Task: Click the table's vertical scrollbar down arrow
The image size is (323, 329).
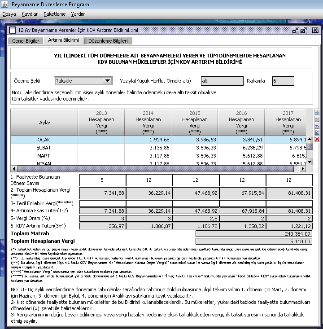Action: pyautogui.click(x=310, y=162)
